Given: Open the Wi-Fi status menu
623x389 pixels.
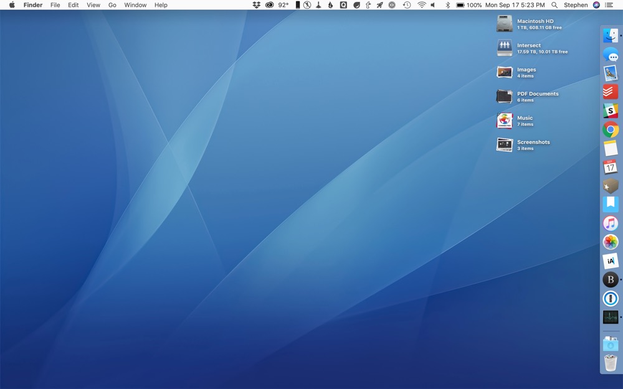Looking at the screenshot, I should coord(422,5).
